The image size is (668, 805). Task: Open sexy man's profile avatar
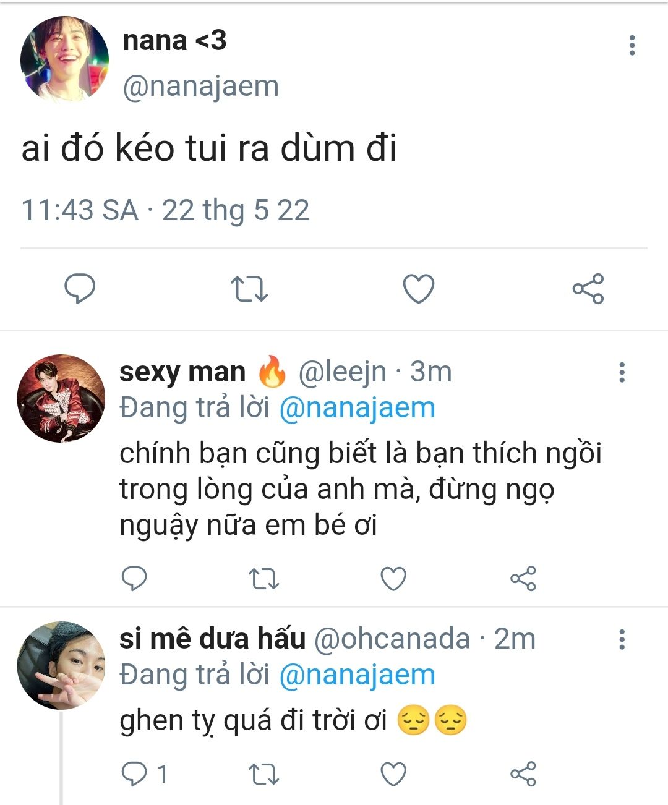click(61, 399)
